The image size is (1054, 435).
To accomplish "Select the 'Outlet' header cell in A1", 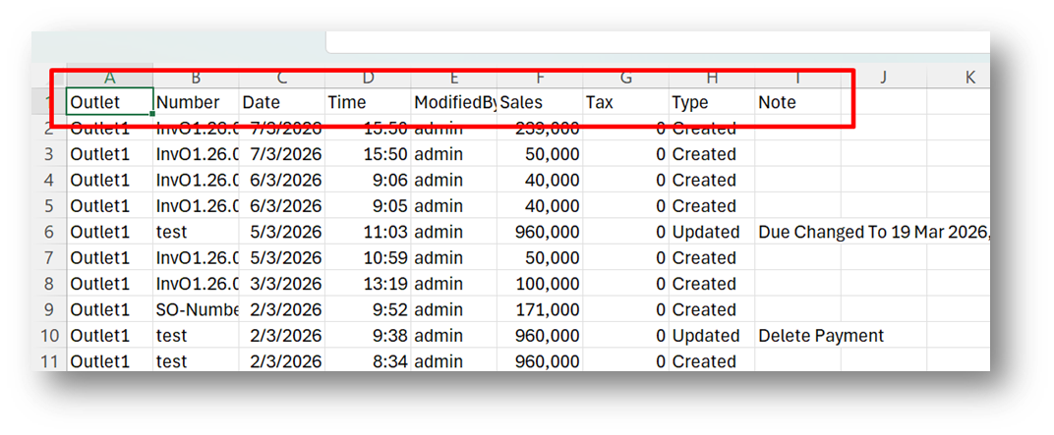I will (x=109, y=102).
